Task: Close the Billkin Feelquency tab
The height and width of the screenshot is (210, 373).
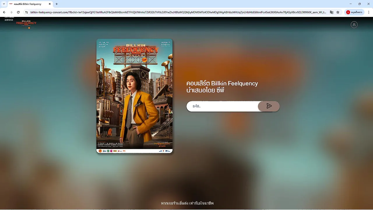Action: pos(50,4)
